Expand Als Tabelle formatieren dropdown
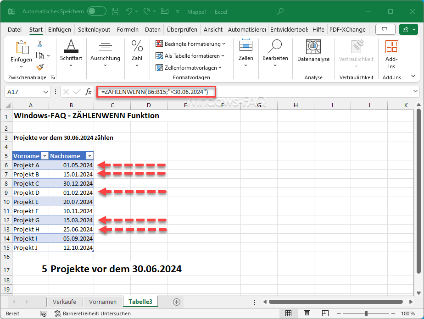This screenshot has width=424, height=319. (223, 55)
